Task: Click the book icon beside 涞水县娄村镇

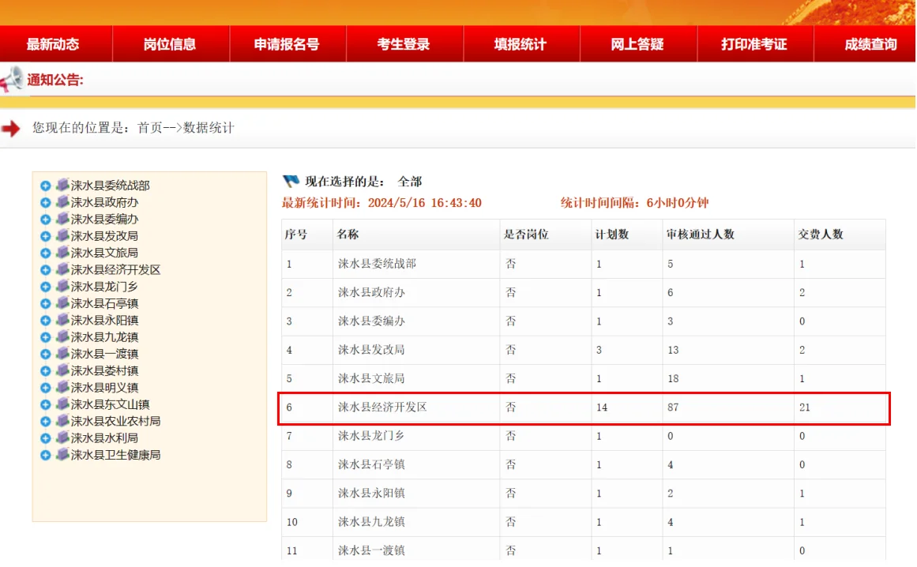Action: point(62,370)
